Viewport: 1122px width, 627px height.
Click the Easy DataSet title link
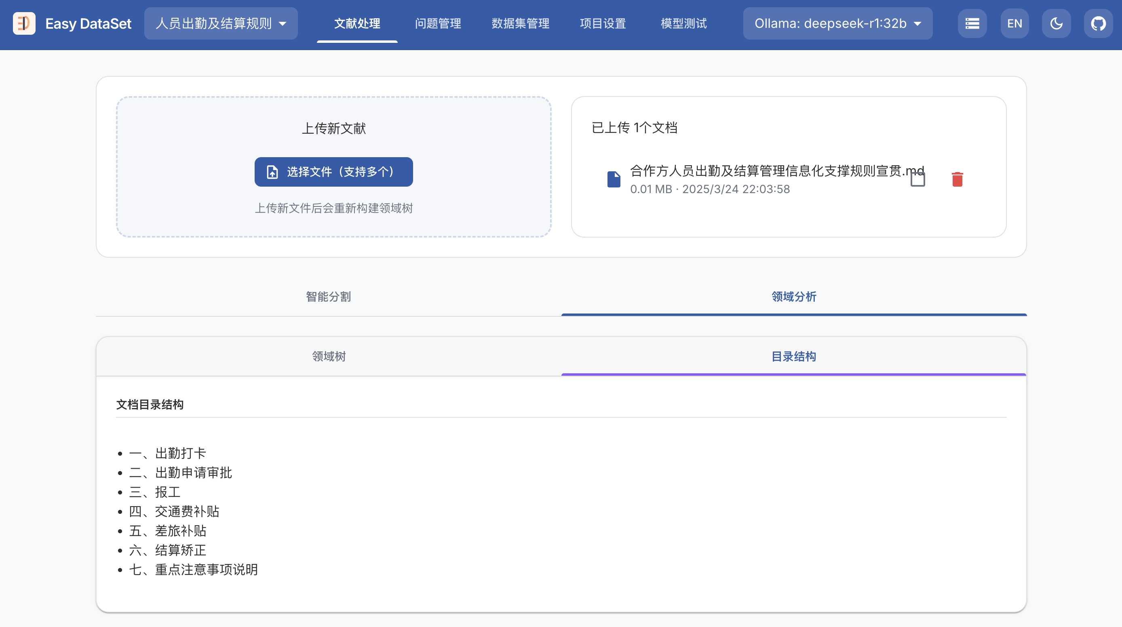(88, 23)
